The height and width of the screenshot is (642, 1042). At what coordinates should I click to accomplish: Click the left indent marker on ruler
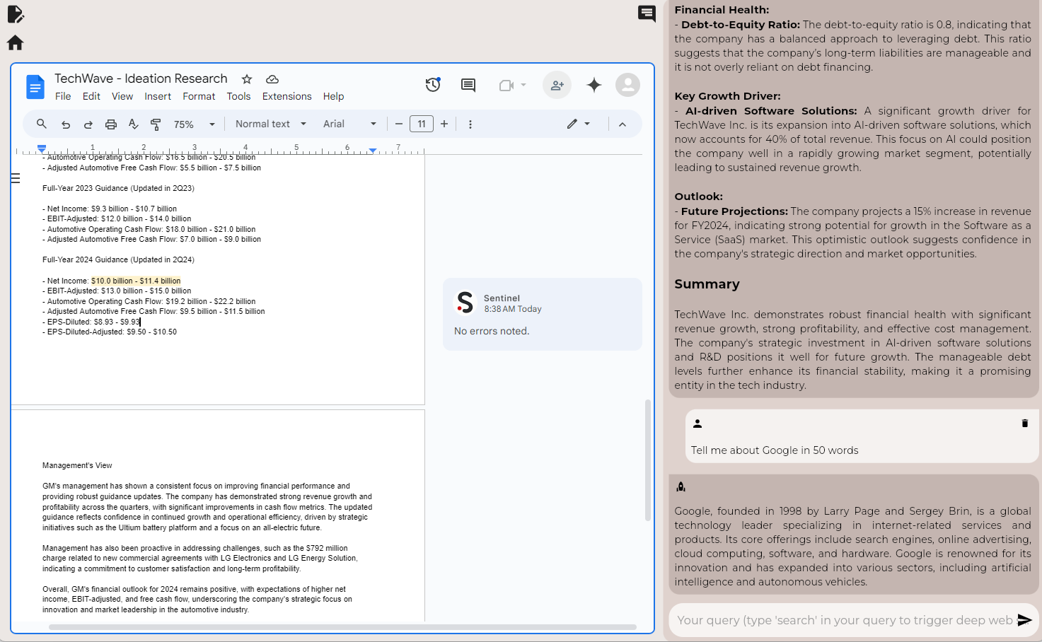42,149
